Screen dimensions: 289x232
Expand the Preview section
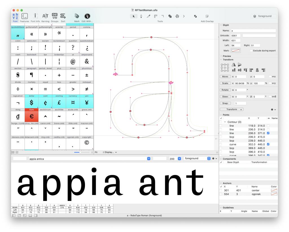(x=221, y=56)
